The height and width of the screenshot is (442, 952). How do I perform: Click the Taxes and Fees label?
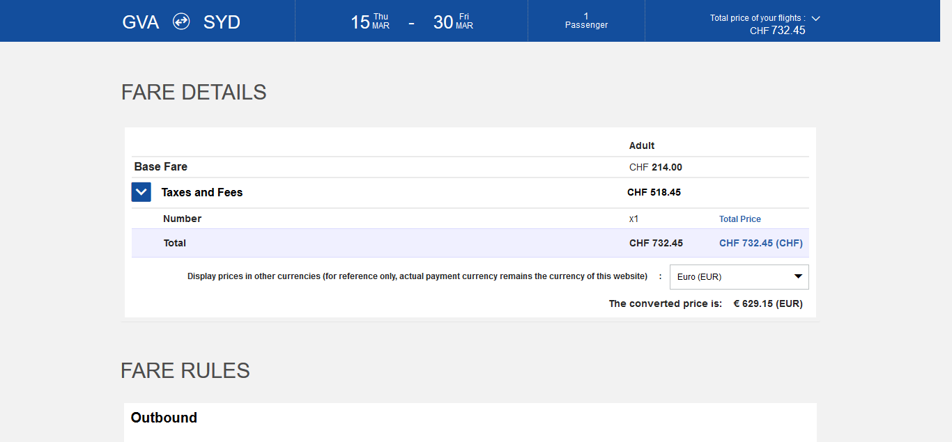pyautogui.click(x=202, y=193)
